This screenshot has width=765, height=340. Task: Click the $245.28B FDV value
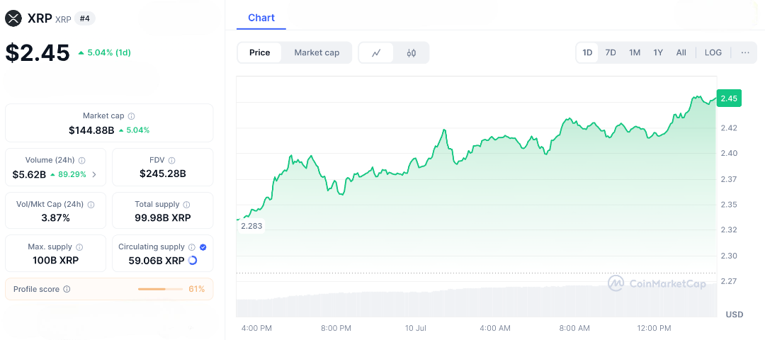163,174
